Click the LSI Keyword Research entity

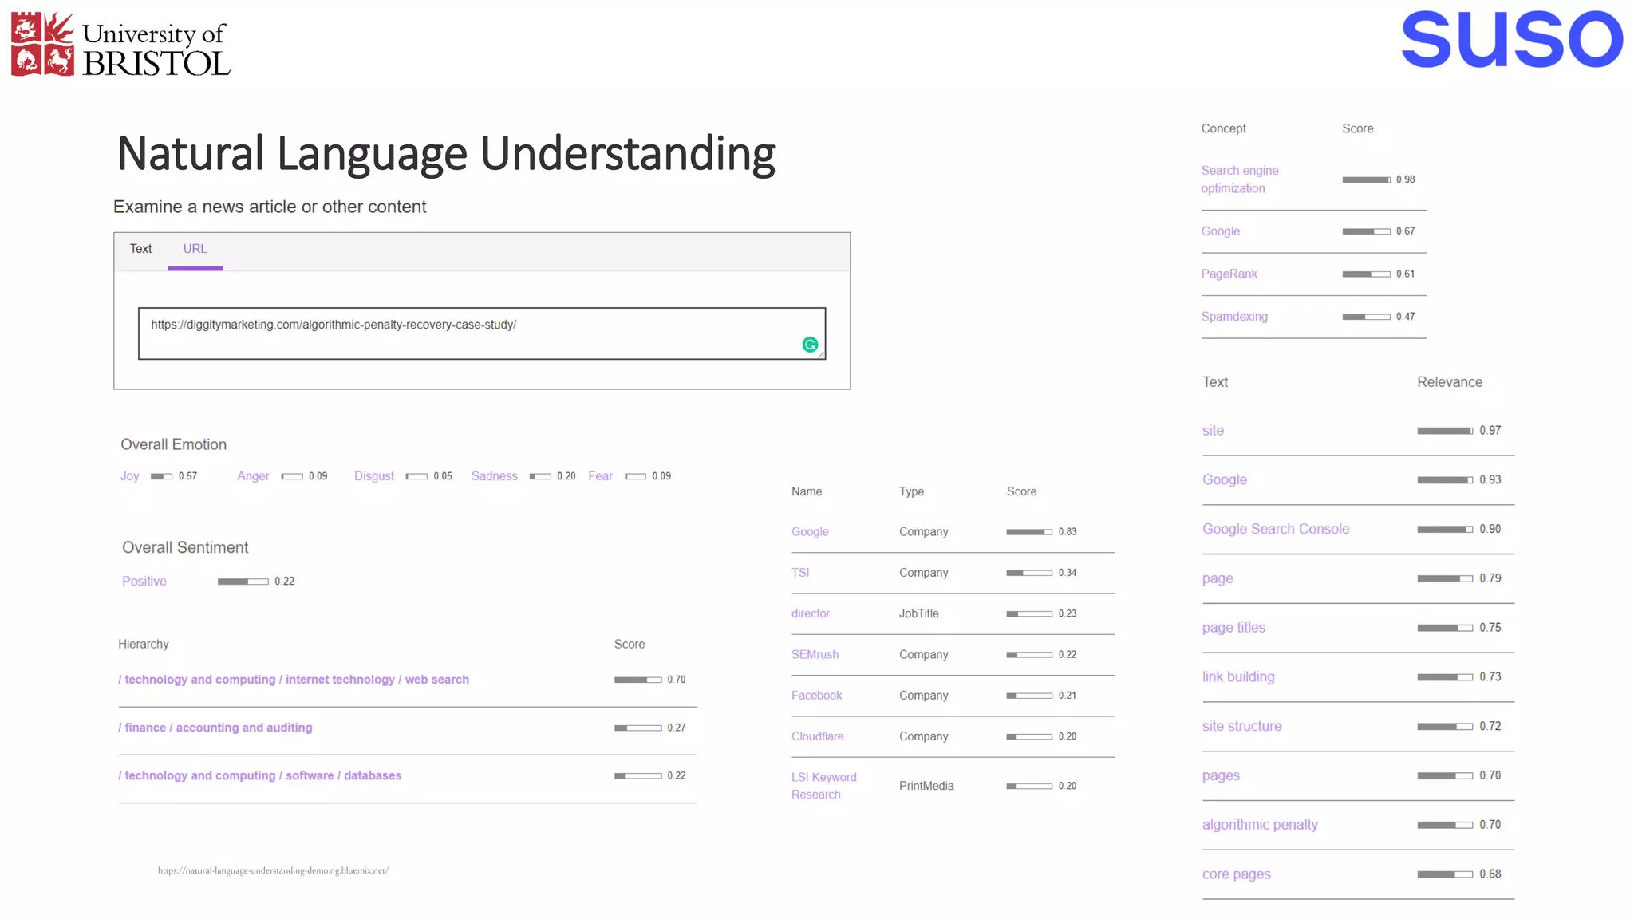[823, 786]
